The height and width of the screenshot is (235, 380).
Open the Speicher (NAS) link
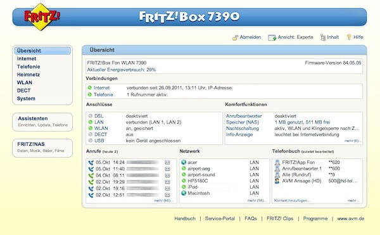pos(243,122)
